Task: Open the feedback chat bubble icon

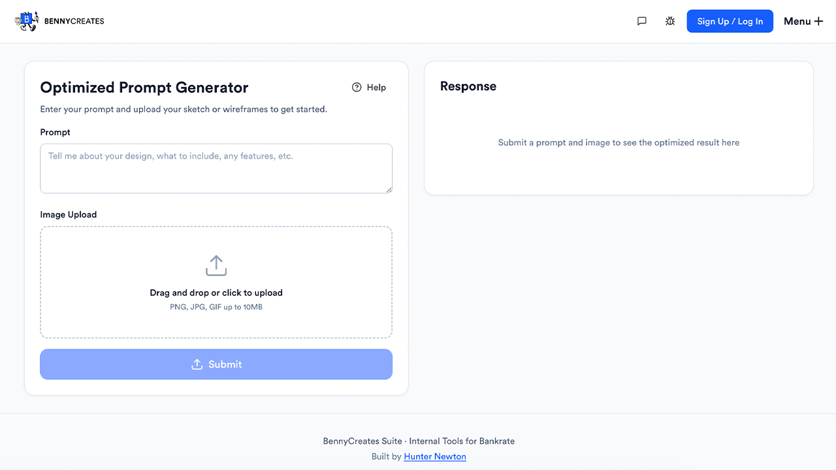Action: click(x=642, y=22)
